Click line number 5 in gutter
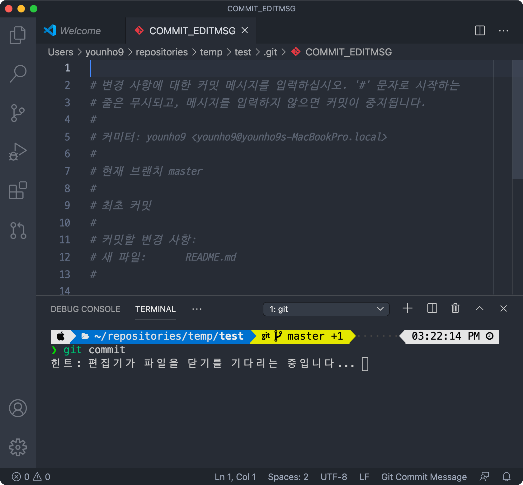 coord(67,137)
